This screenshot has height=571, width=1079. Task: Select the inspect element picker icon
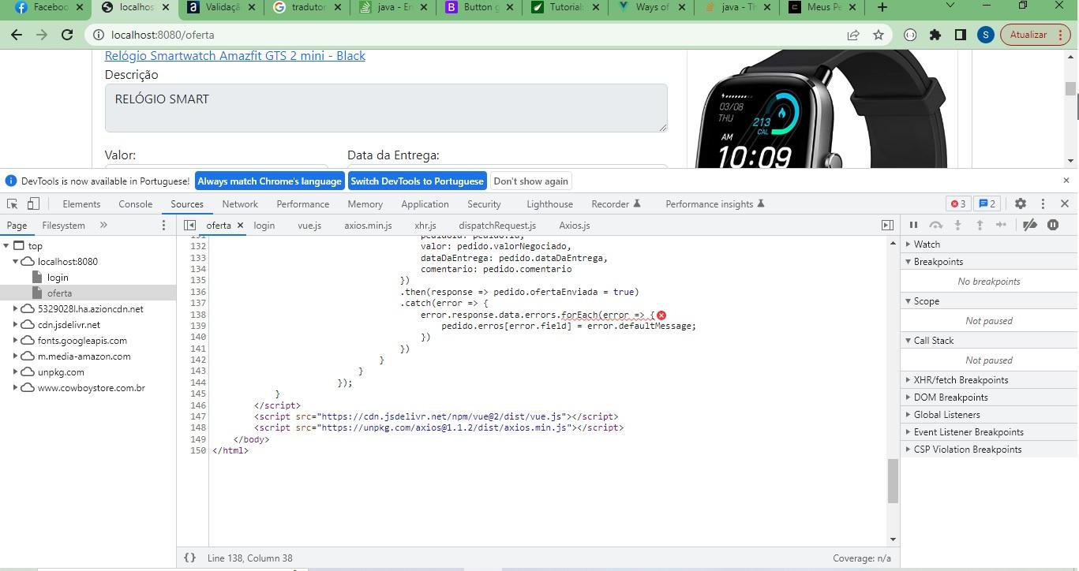point(12,203)
